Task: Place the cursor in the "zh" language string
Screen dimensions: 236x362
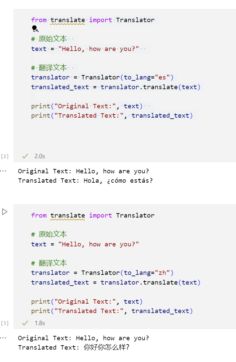Action: point(162,273)
